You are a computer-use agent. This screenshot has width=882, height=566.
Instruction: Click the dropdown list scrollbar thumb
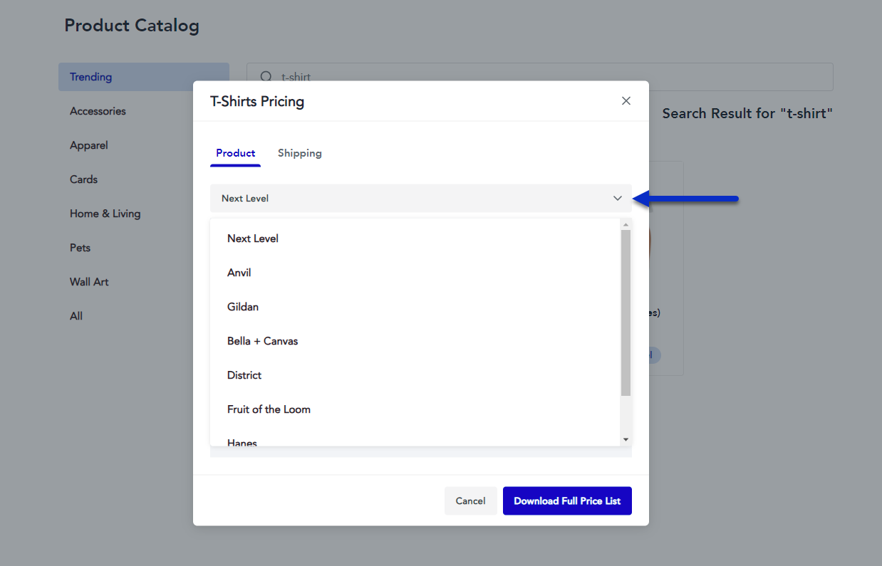pos(626,313)
